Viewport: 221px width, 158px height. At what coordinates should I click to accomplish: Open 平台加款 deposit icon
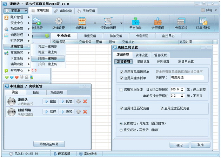pyautogui.click(x=135, y=21)
